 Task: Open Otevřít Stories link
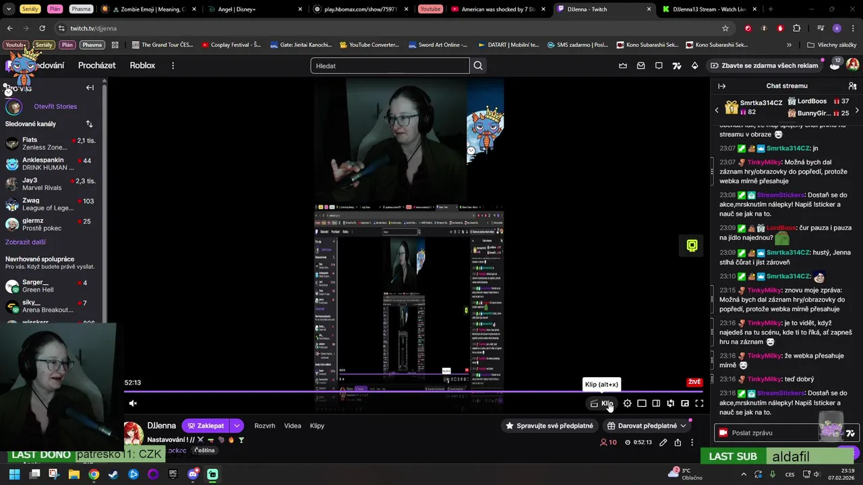coord(55,106)
